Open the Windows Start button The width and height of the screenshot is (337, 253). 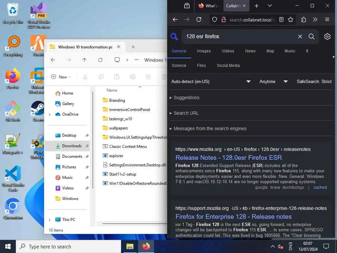(8, 246)
